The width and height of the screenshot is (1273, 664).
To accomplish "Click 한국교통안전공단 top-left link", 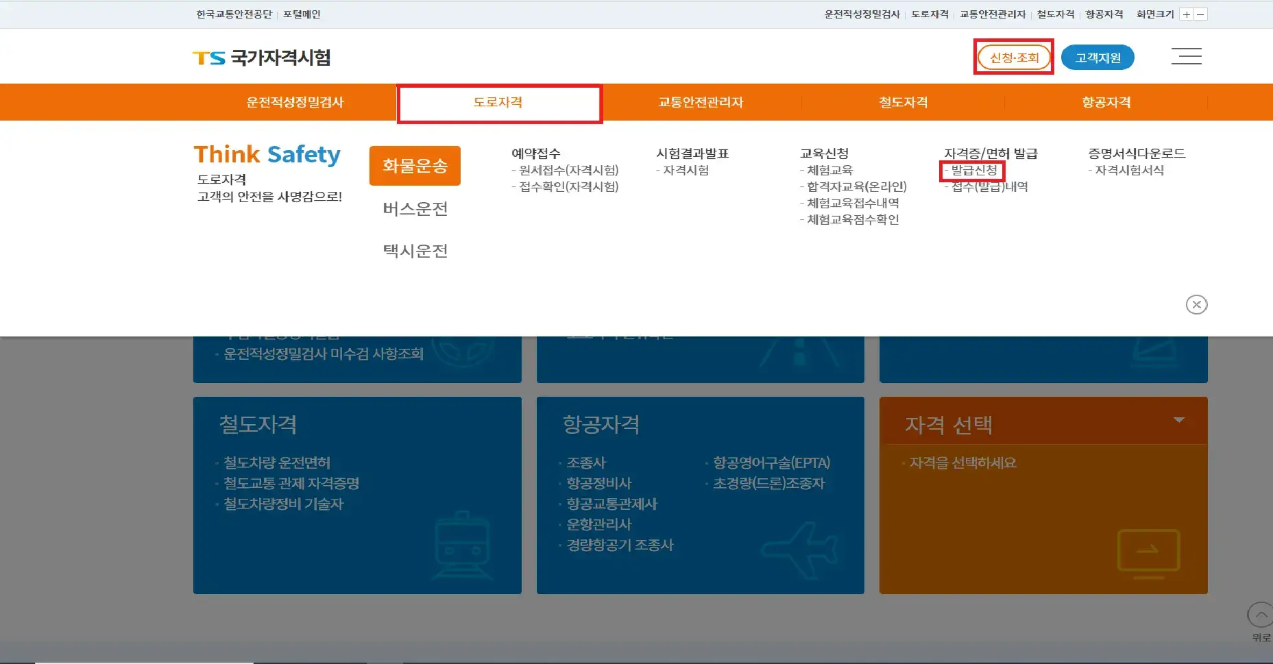I will coord(234,14).
